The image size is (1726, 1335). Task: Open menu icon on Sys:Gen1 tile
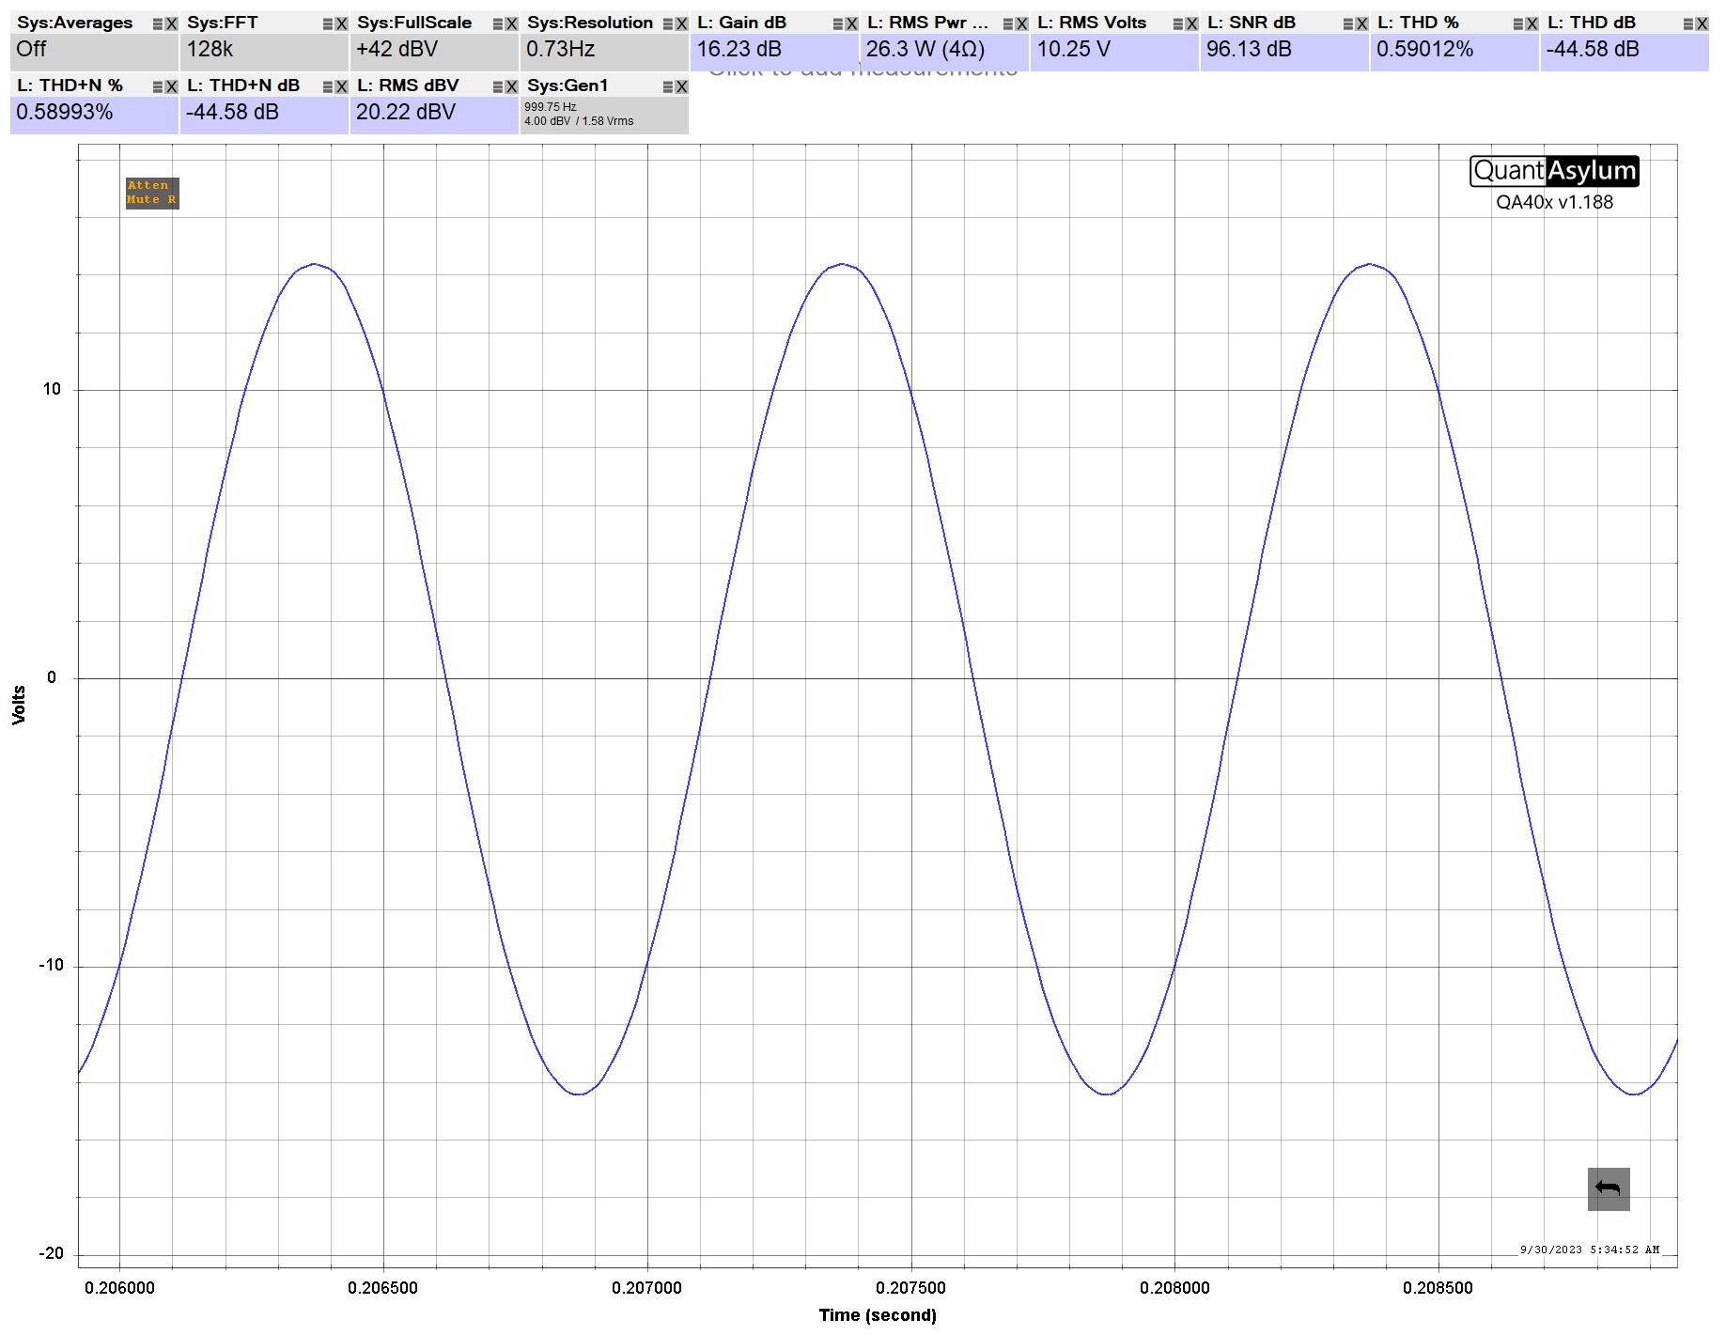click(668, 86)
